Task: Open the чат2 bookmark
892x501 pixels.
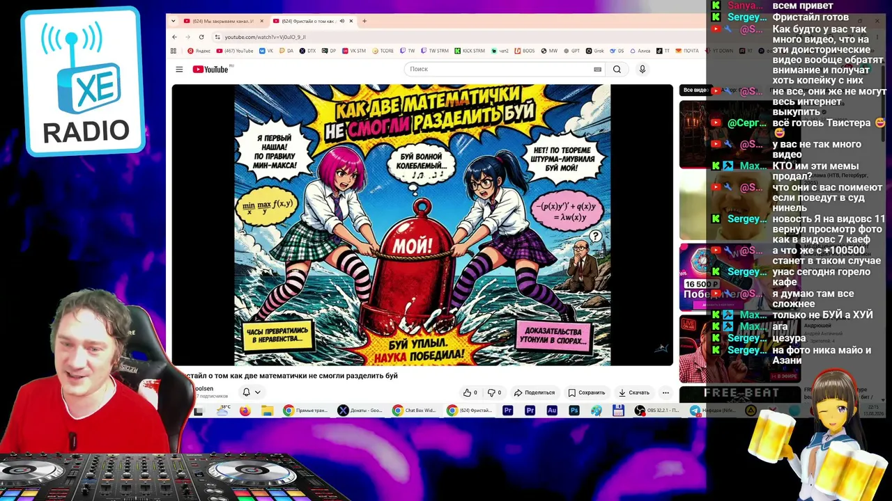Action: click(500, 51)
